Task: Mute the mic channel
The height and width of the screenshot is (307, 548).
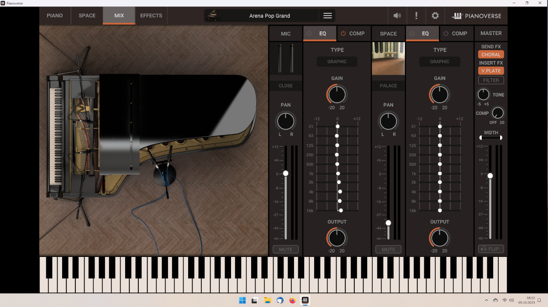Action: [x=286, y=250]
